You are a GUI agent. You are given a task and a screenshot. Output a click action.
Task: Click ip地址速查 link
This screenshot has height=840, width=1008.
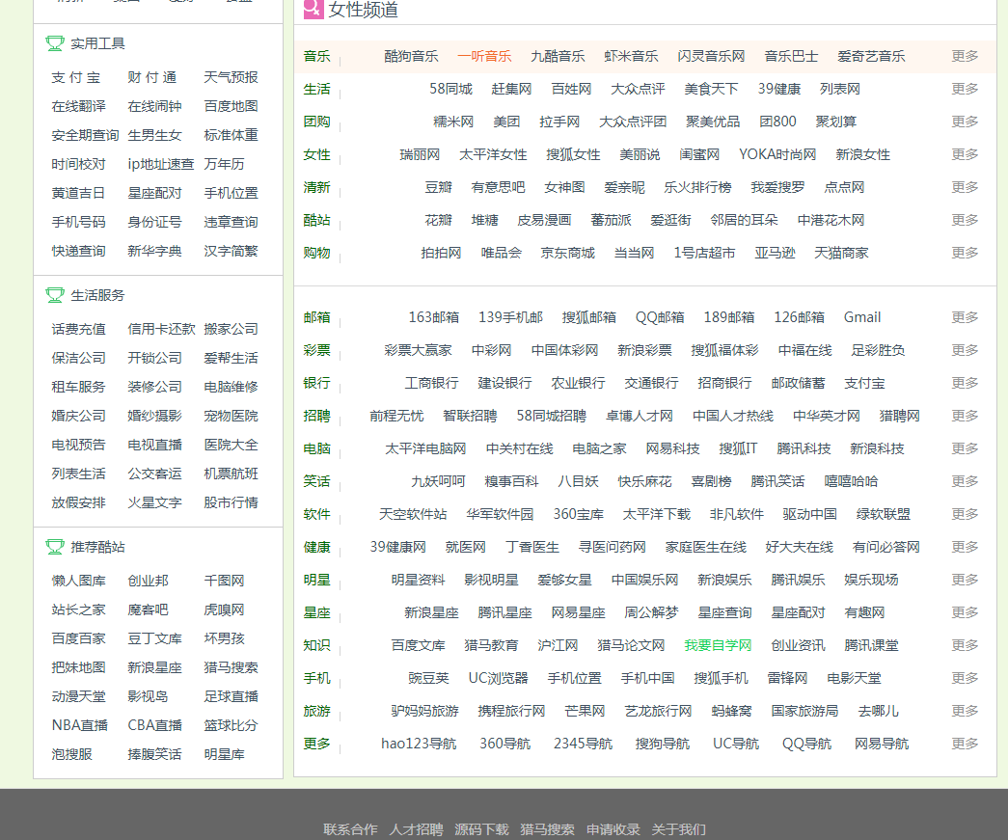click(161, 164)
